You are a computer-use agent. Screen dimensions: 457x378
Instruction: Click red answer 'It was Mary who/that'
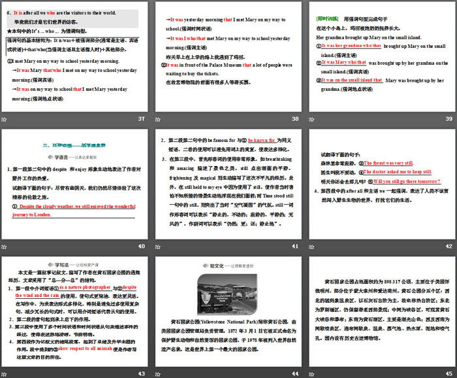tap(344, 62)
